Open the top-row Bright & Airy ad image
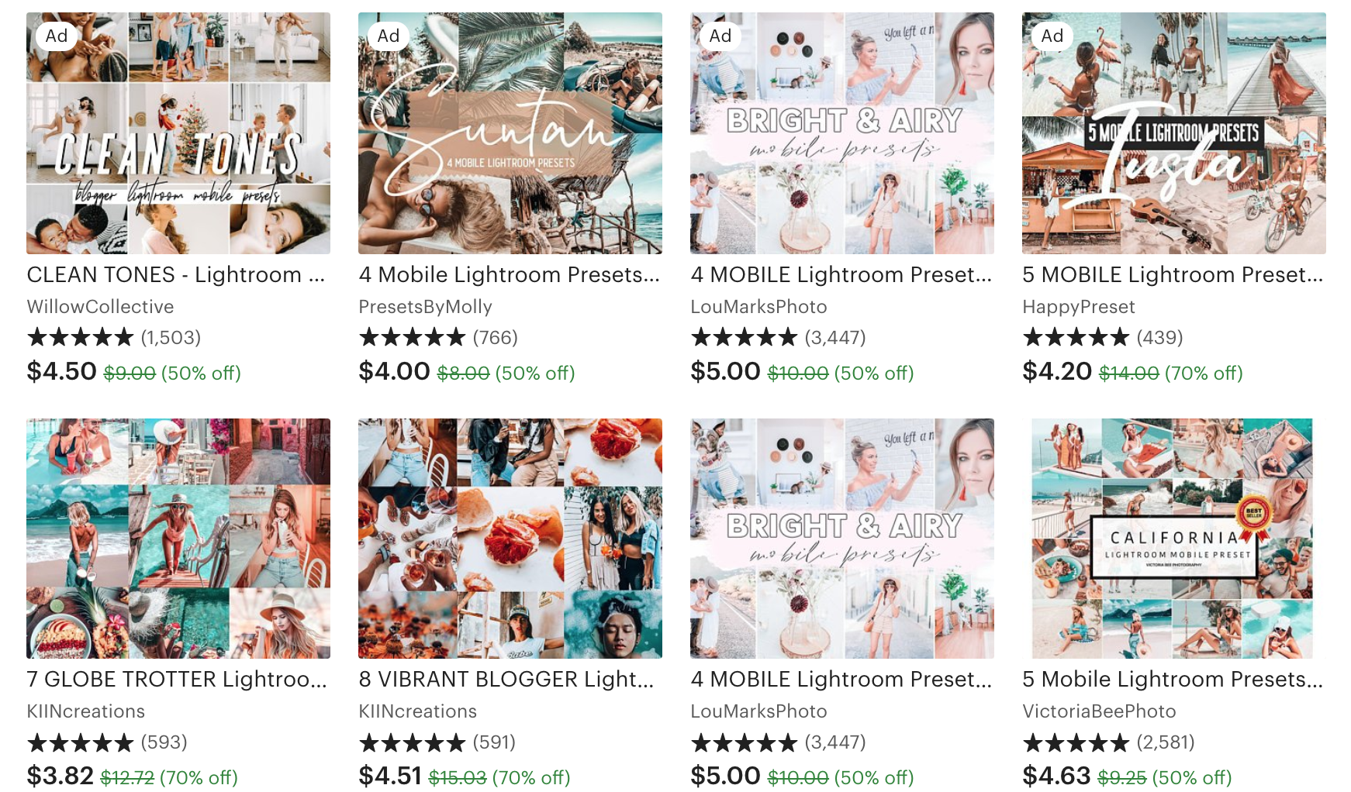The image size is (1351, 792). (842, 133)
